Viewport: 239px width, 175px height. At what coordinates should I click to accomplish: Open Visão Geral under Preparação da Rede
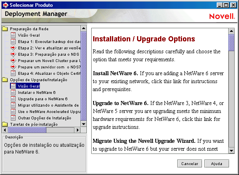pyautogui.click(x=29, y=35)
